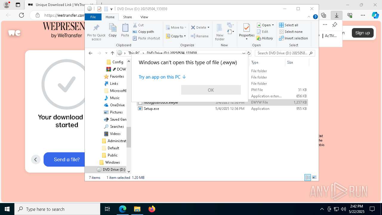
Task: Switch to large icons view in status bar
Action: [x=314, y=177]
